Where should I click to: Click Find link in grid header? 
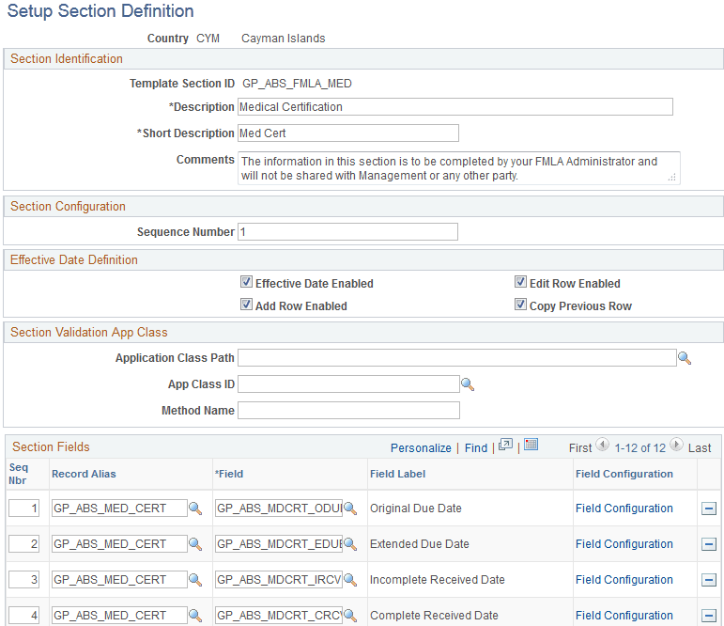(x=476, y=448)
